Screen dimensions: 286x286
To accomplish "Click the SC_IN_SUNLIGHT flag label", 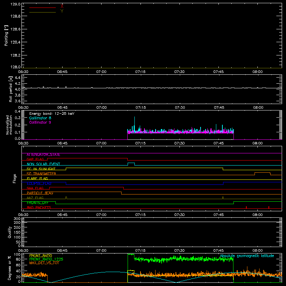I will tap(41, 169).
